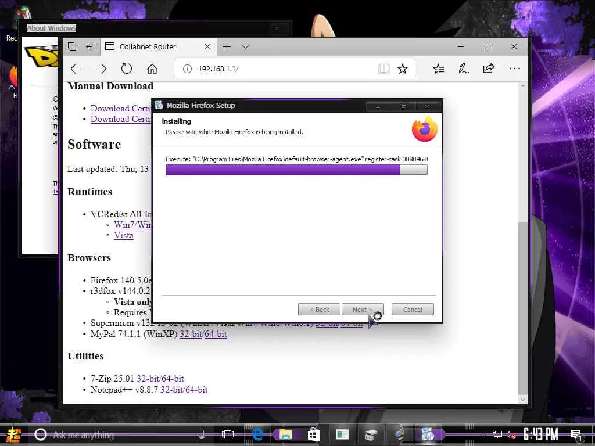
Task: Click the About Windows window title
Action: pos(51,28)
